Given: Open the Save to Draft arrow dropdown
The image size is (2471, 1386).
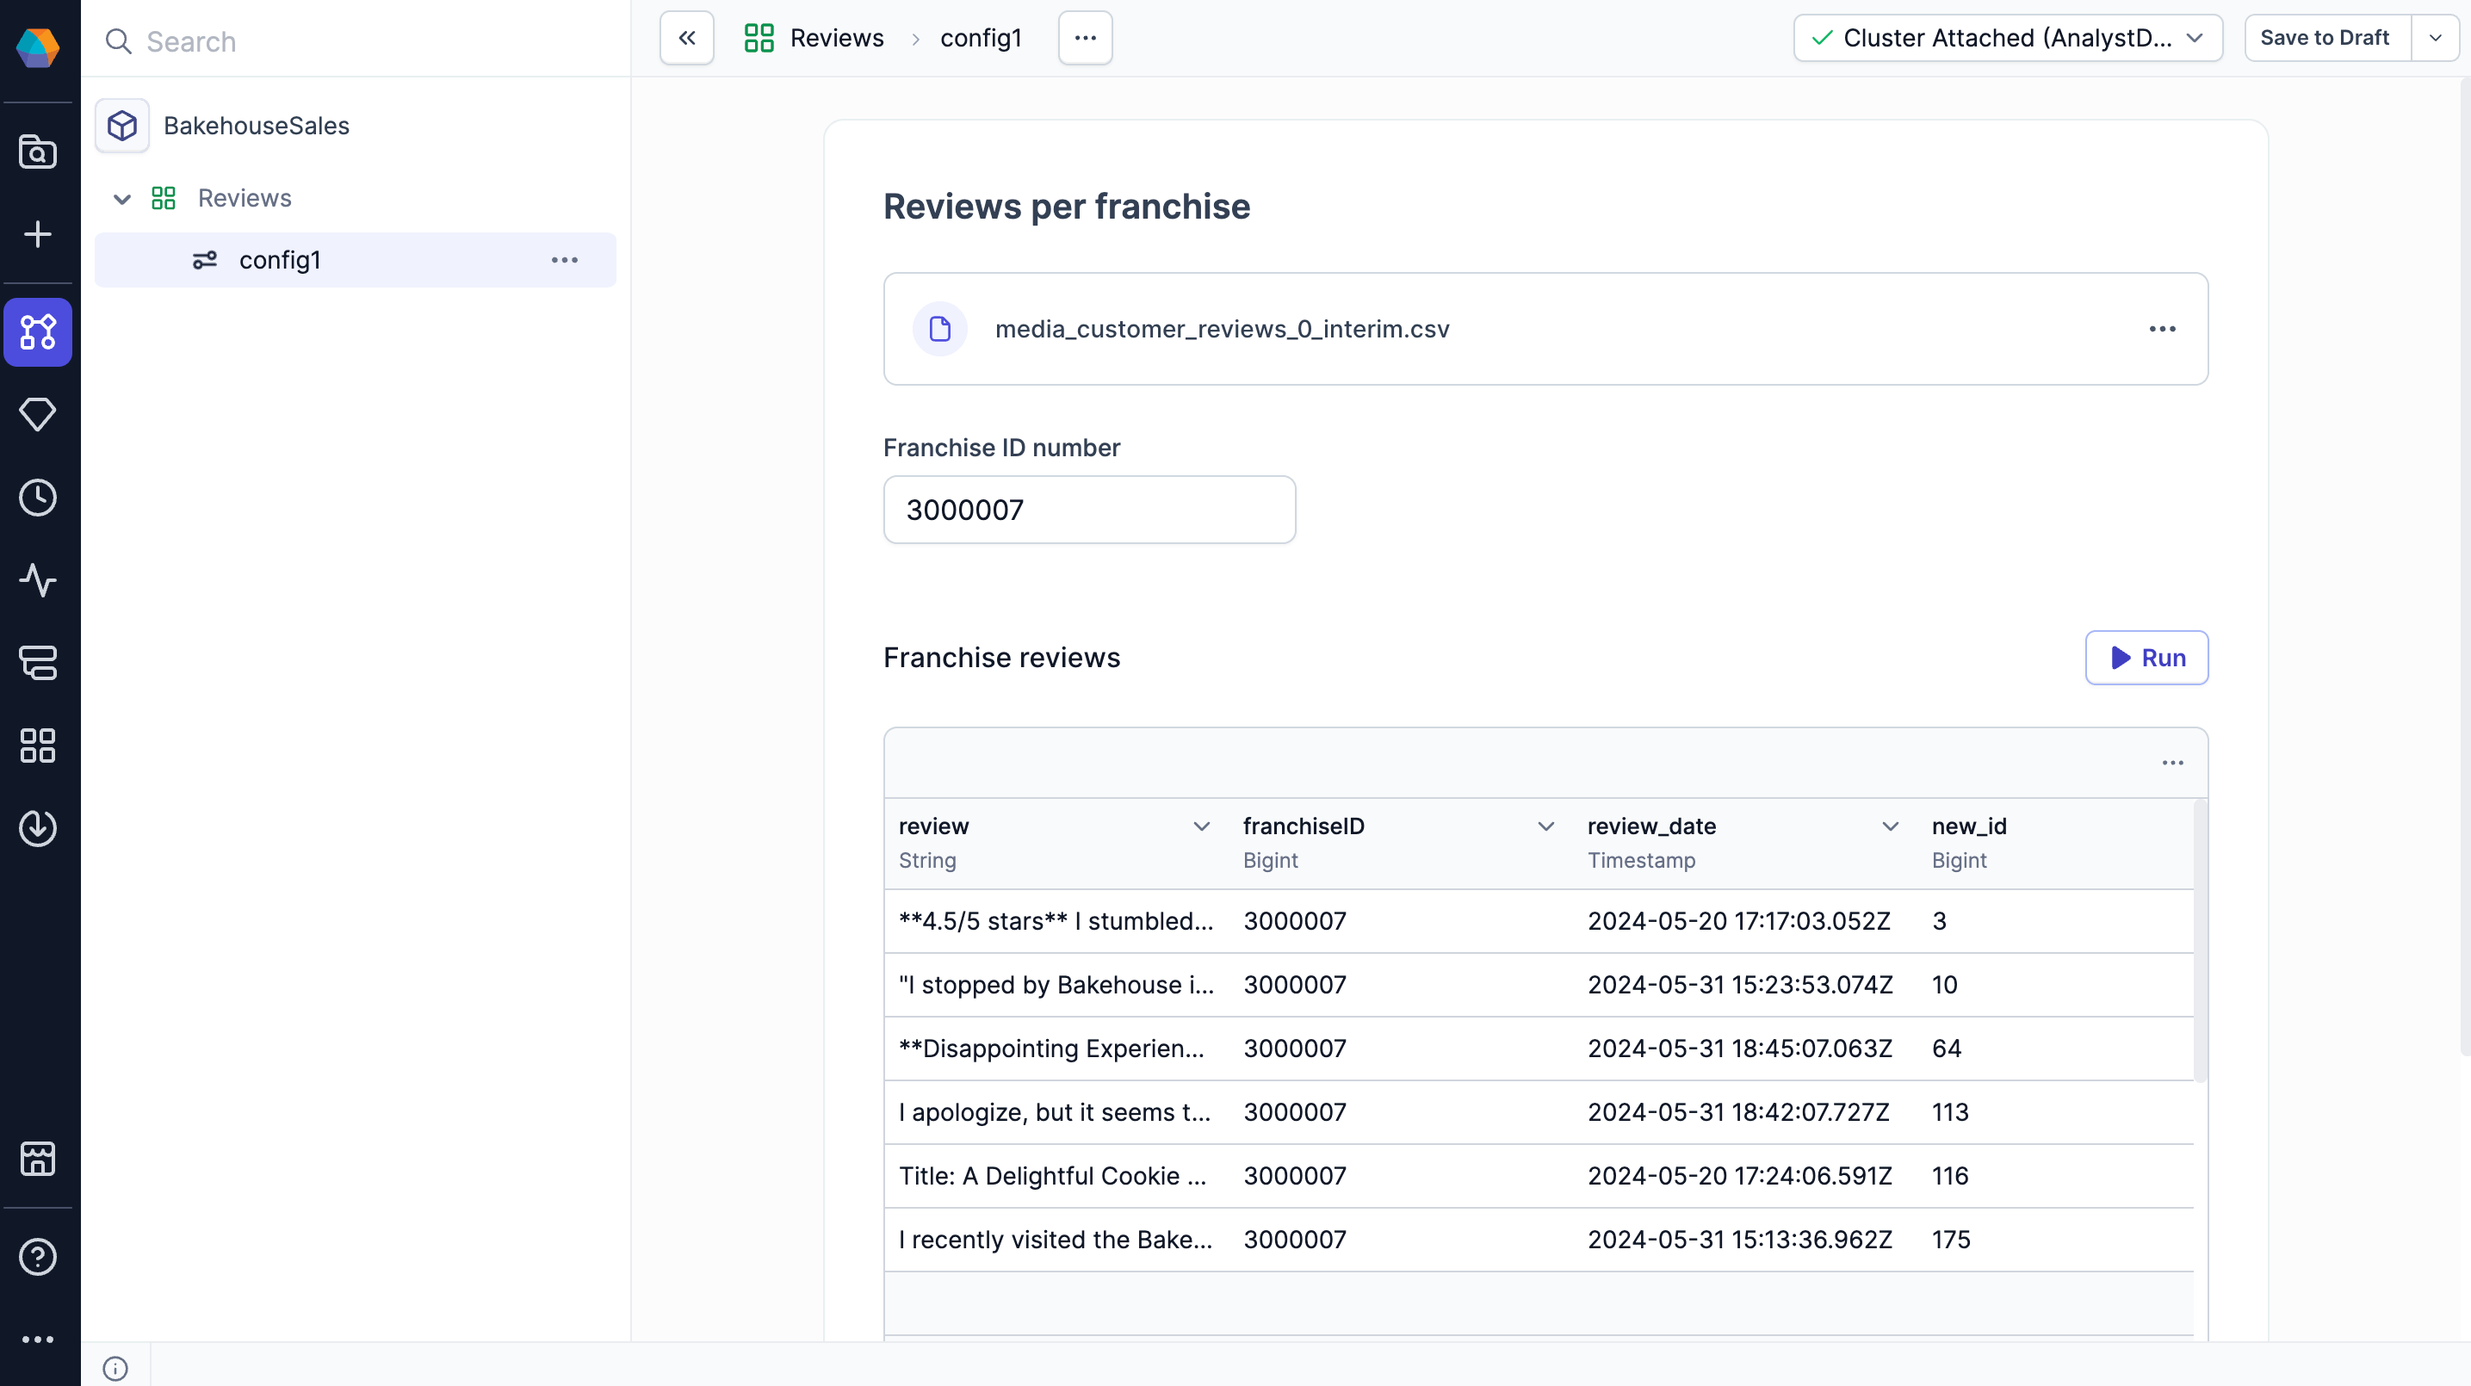Looking at the screenshot, I should (2435, 39).
